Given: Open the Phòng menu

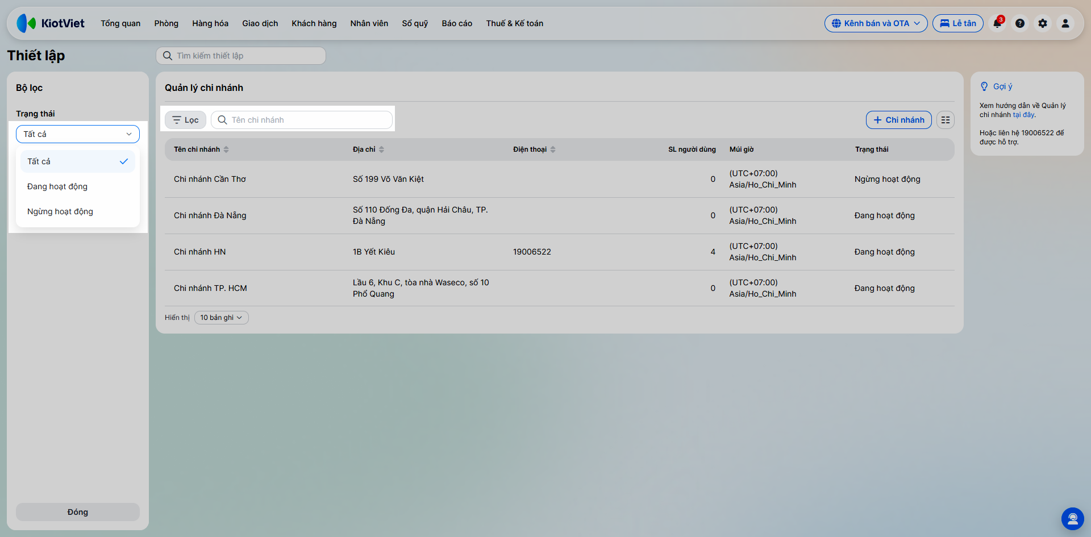Looking at the screenshot, I should click(166, 23).
